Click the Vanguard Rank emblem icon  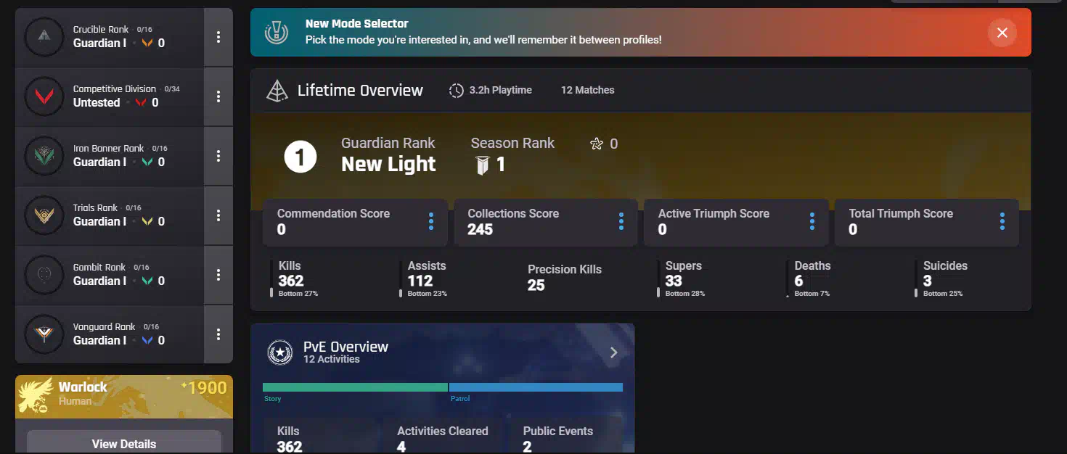(44, 334)
